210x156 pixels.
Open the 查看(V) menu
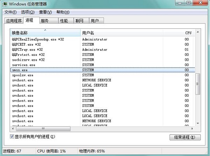click(x=45, y=12)
